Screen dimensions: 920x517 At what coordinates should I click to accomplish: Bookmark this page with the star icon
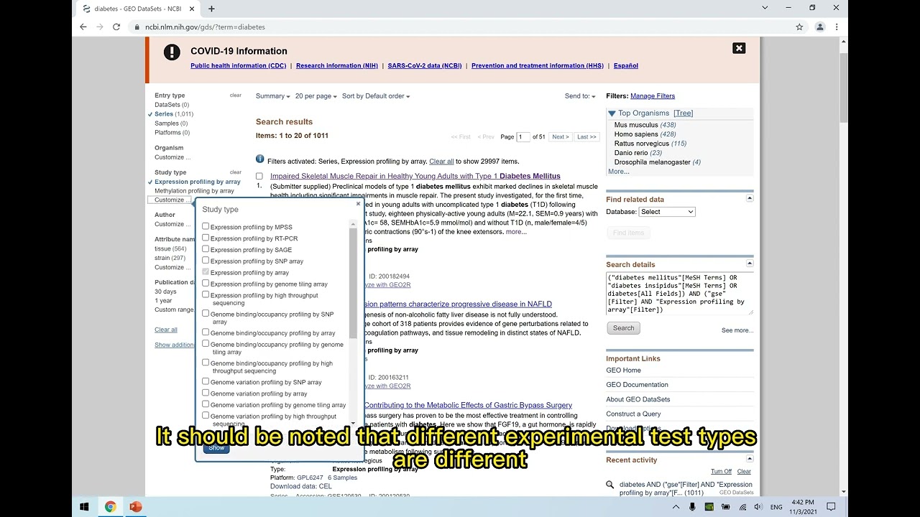pos(799,27)
